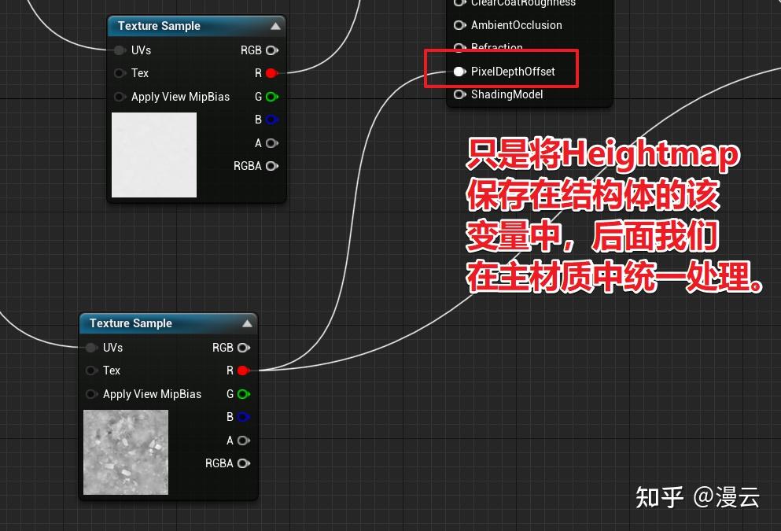Click the green G output swatch on bottom node
781x531 pixels.
243,393
